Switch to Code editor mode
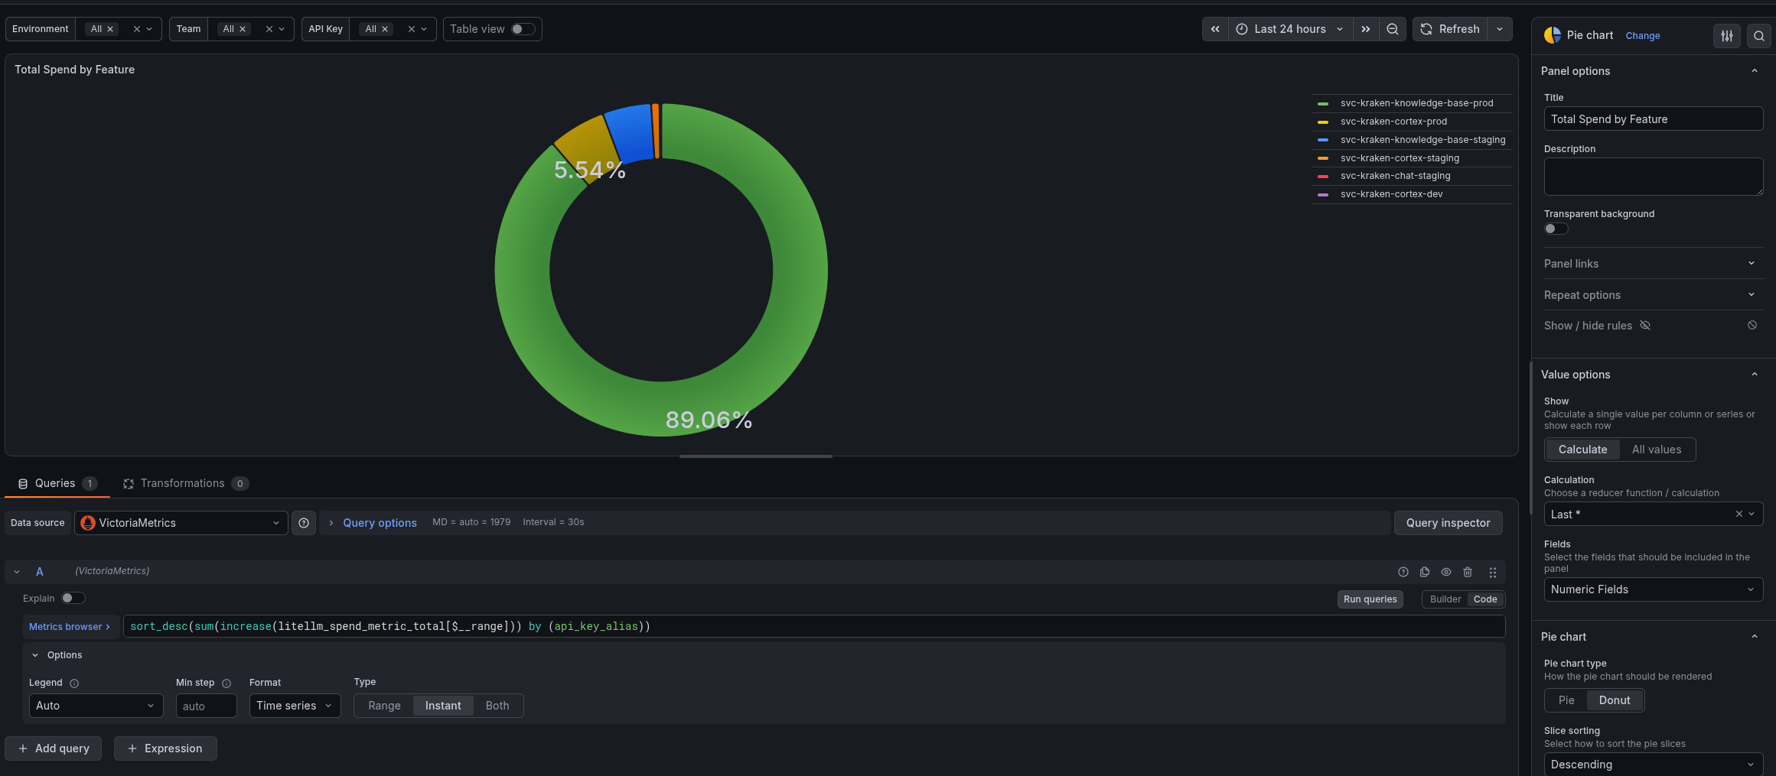This screenshot has height=776, width=1776. click(1485, 599)
